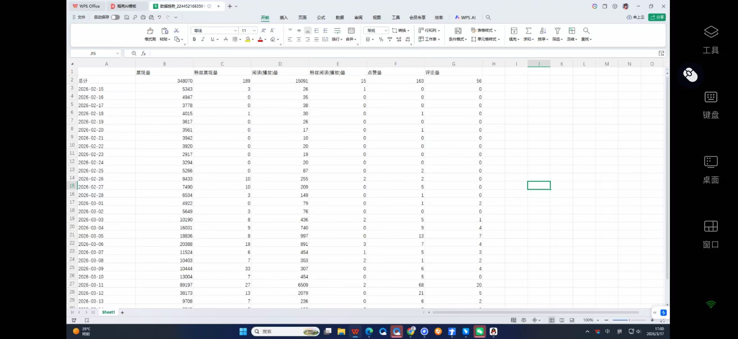Click the freeze panes (冻结) icon
The image size is (738, 339).
point(571,34)
